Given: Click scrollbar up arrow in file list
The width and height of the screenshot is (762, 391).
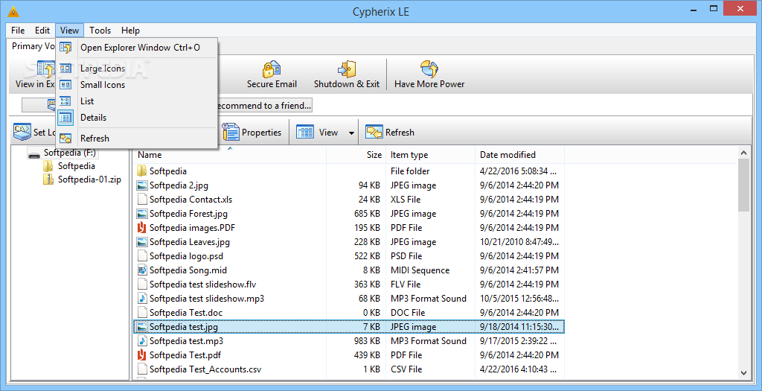Looking at the screenshot, I should point(743,153).
